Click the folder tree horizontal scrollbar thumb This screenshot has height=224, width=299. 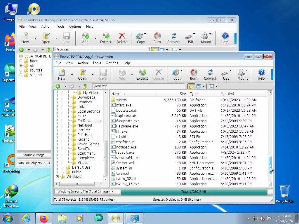coord(77,184)
